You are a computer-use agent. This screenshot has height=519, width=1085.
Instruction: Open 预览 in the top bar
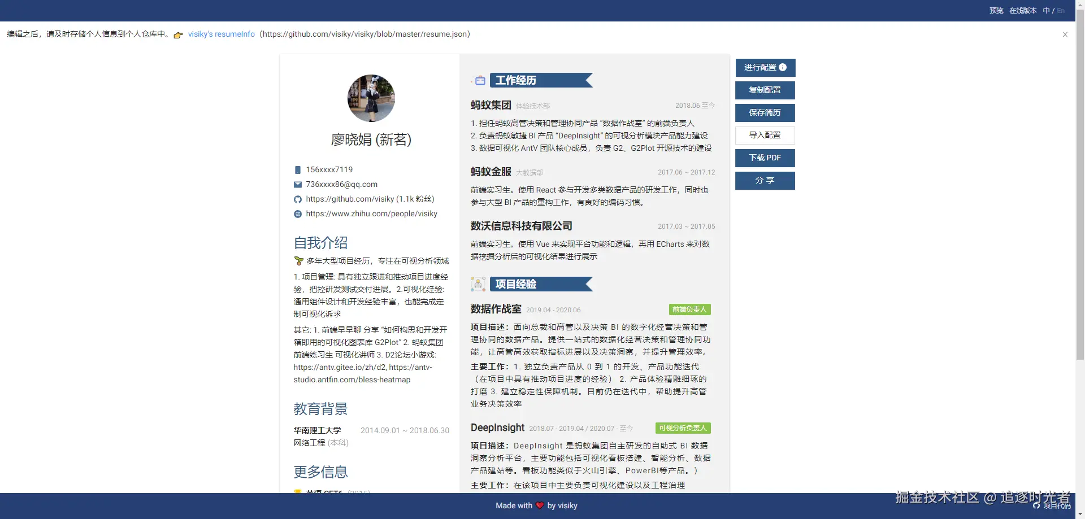[x=996, y=11]
